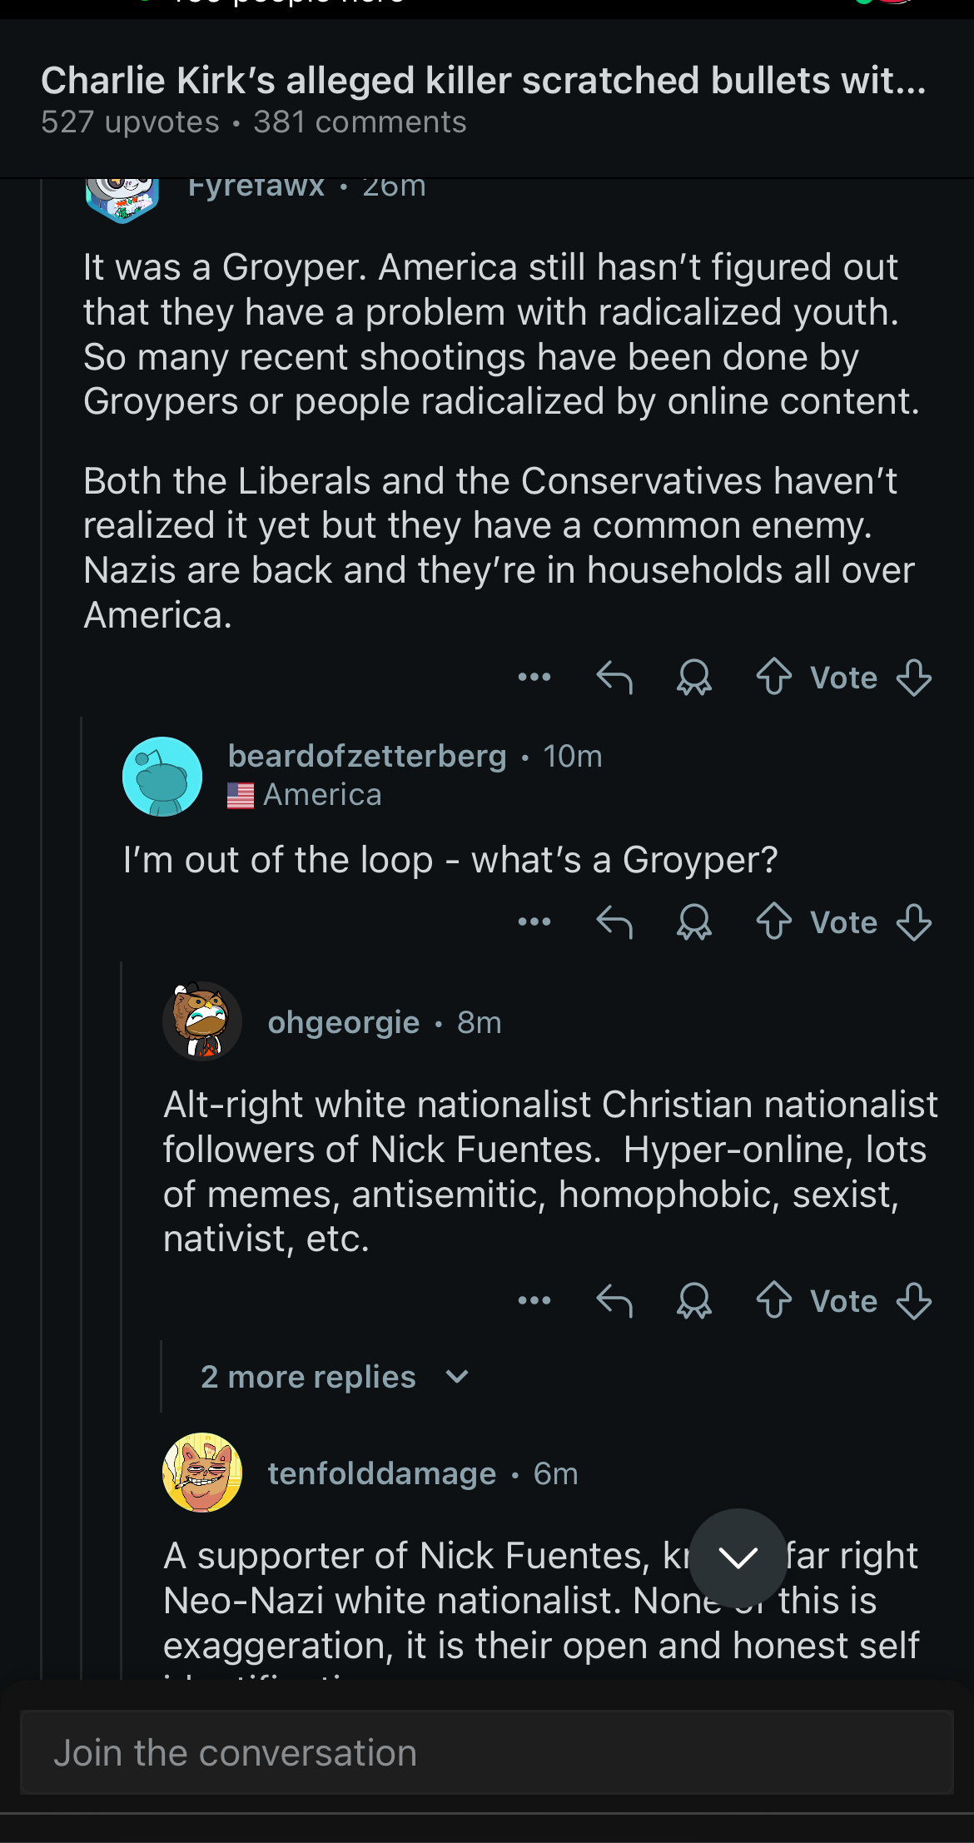Image resolution: width=974 pixels, height=1843 pixels.
Task: Tap the Join the conversation field
Action: pyautogui.click(x=486, y=1752)
